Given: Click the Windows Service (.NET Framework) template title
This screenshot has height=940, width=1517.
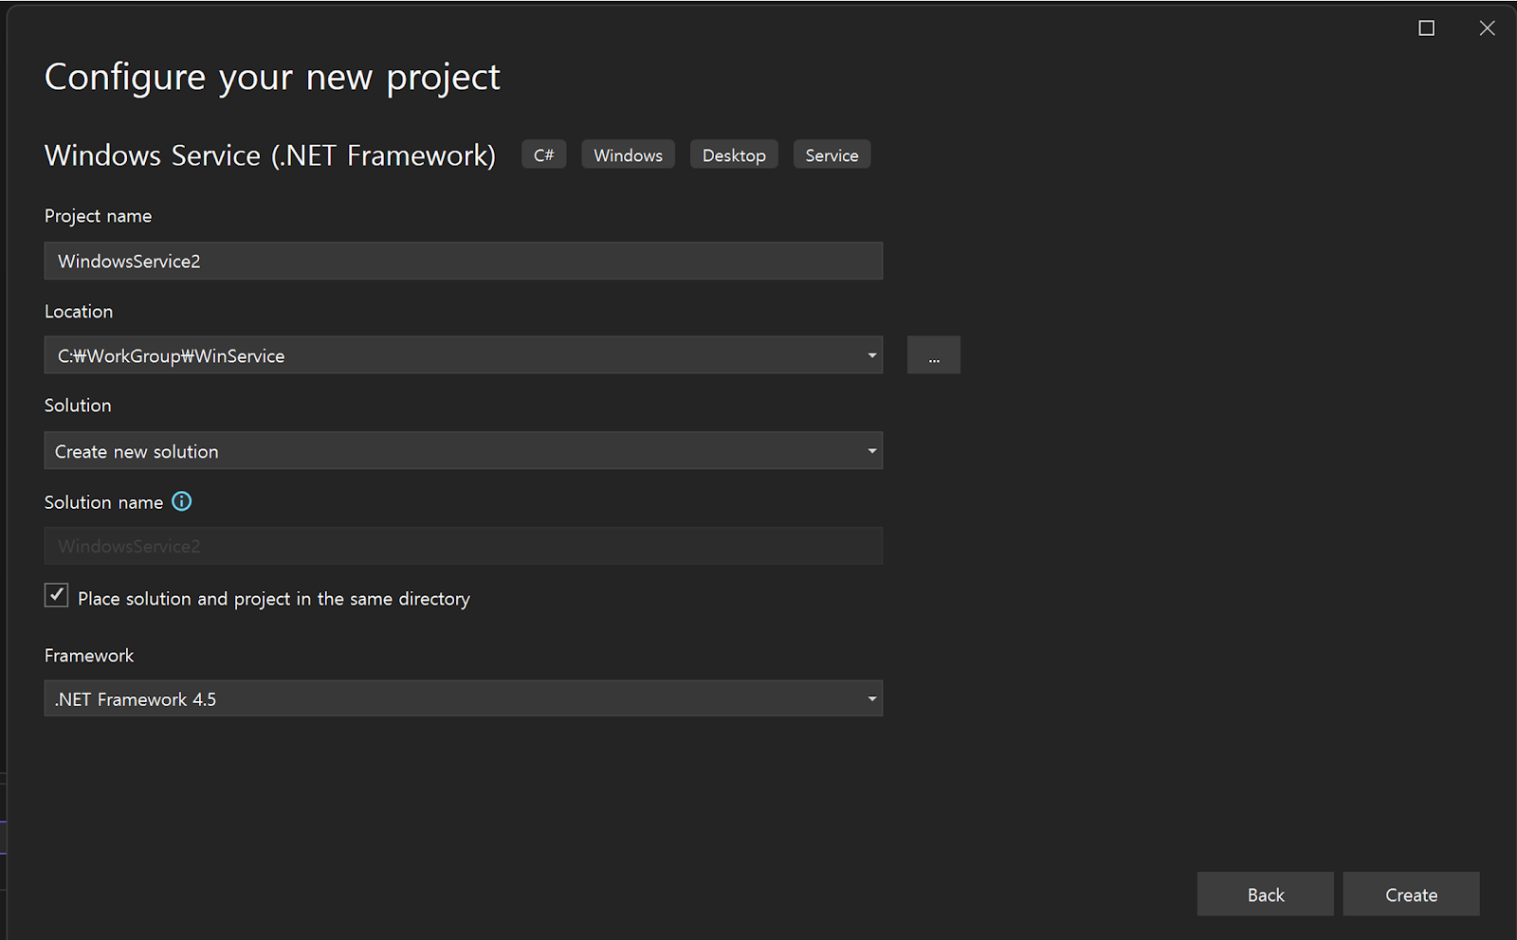Looking at the screenshot, I should (270, 155).
